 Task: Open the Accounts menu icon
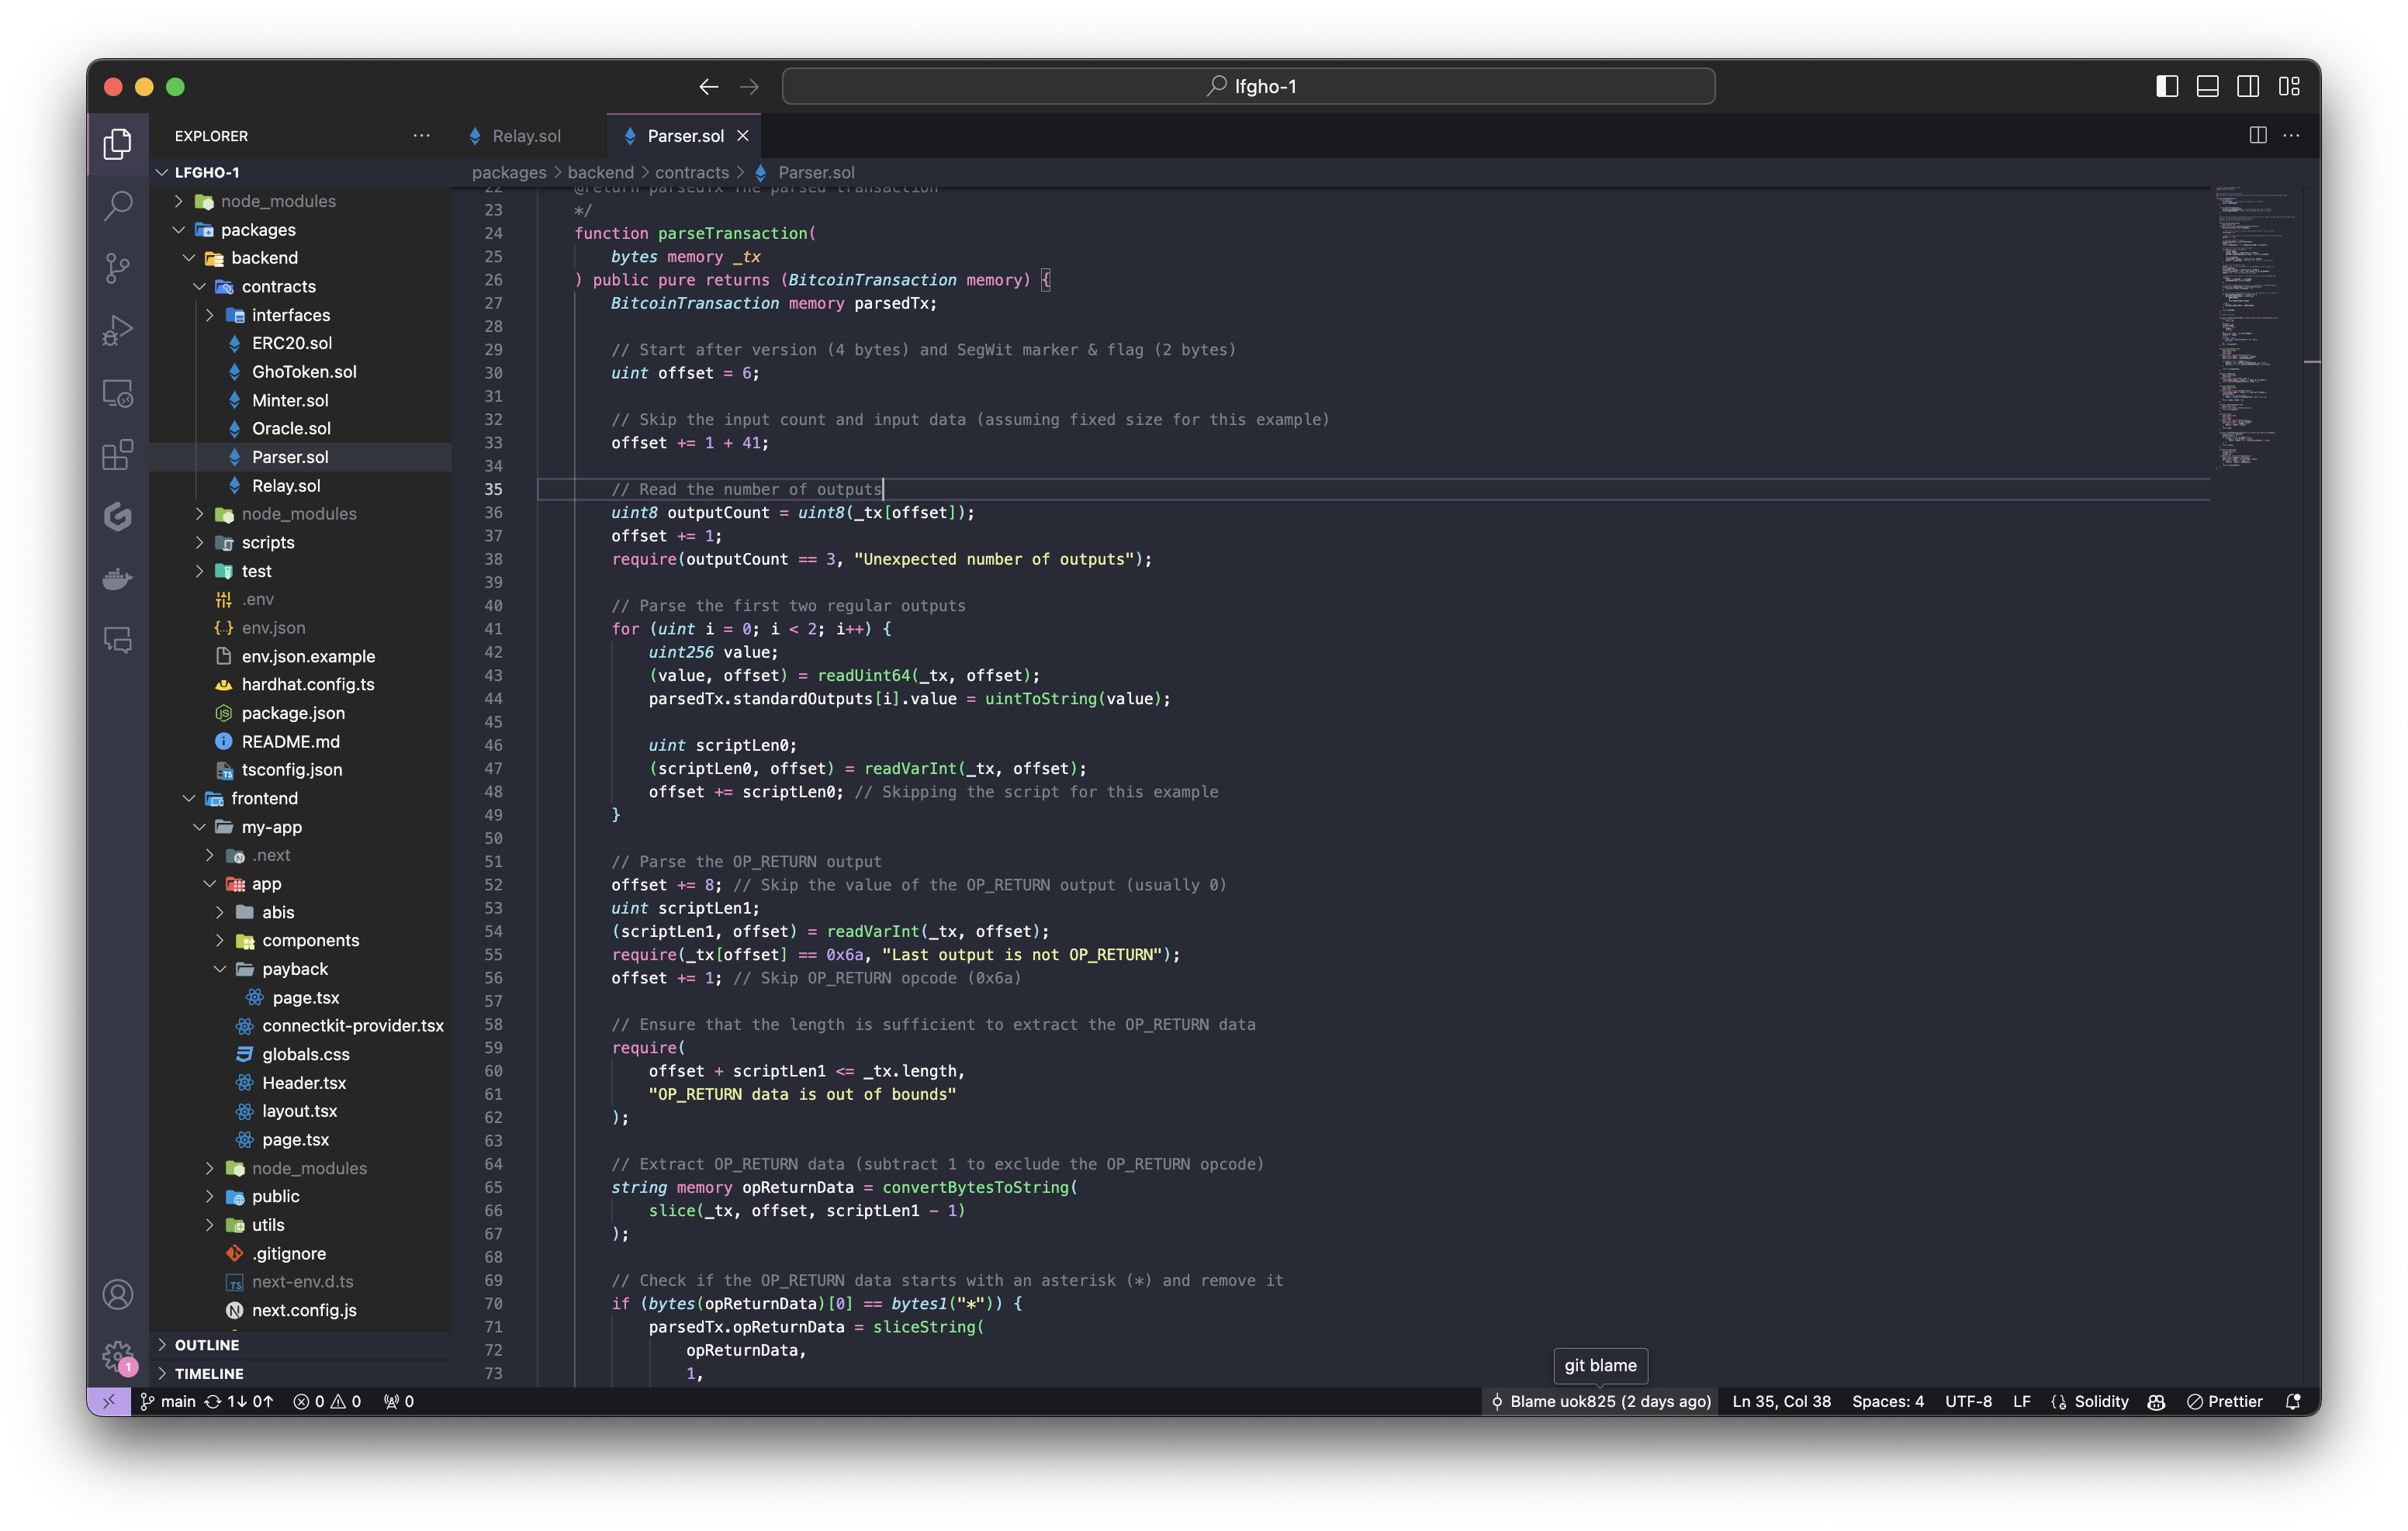[118, 1294]
